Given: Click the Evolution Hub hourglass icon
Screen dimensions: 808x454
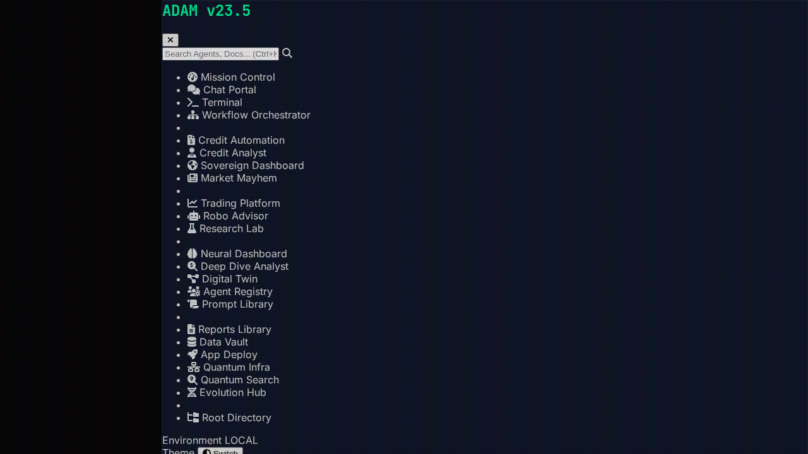Looking at the screenshot, I should point(192,392).
